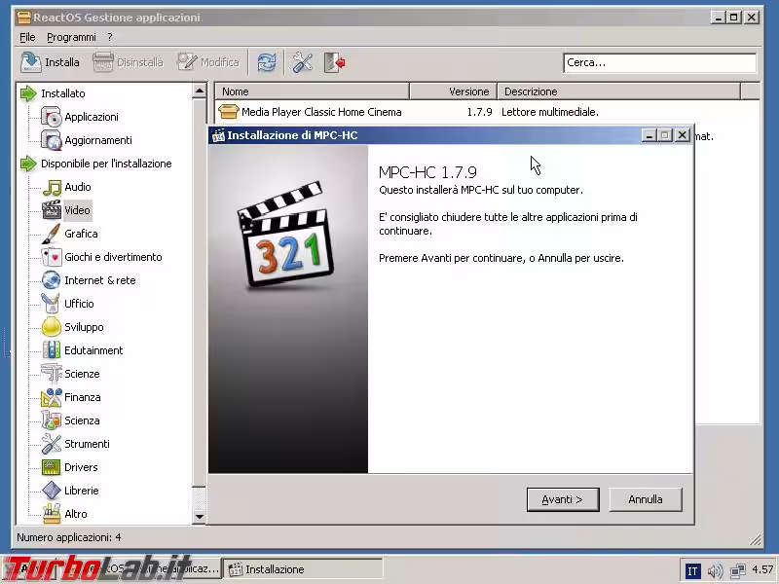Select the Internet & rete category
Screen dimensions: 779x584
(x=99, y=280)
